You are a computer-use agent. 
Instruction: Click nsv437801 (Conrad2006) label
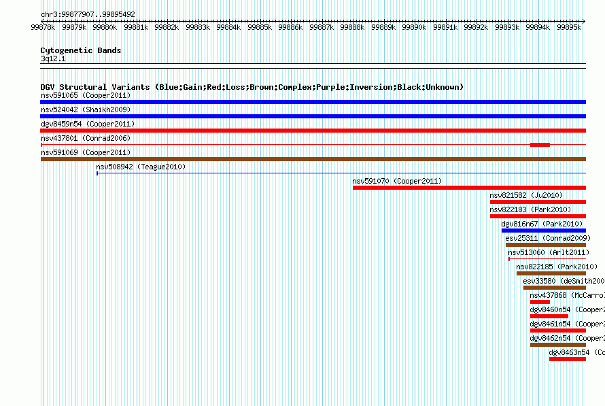tap(86, 138)
